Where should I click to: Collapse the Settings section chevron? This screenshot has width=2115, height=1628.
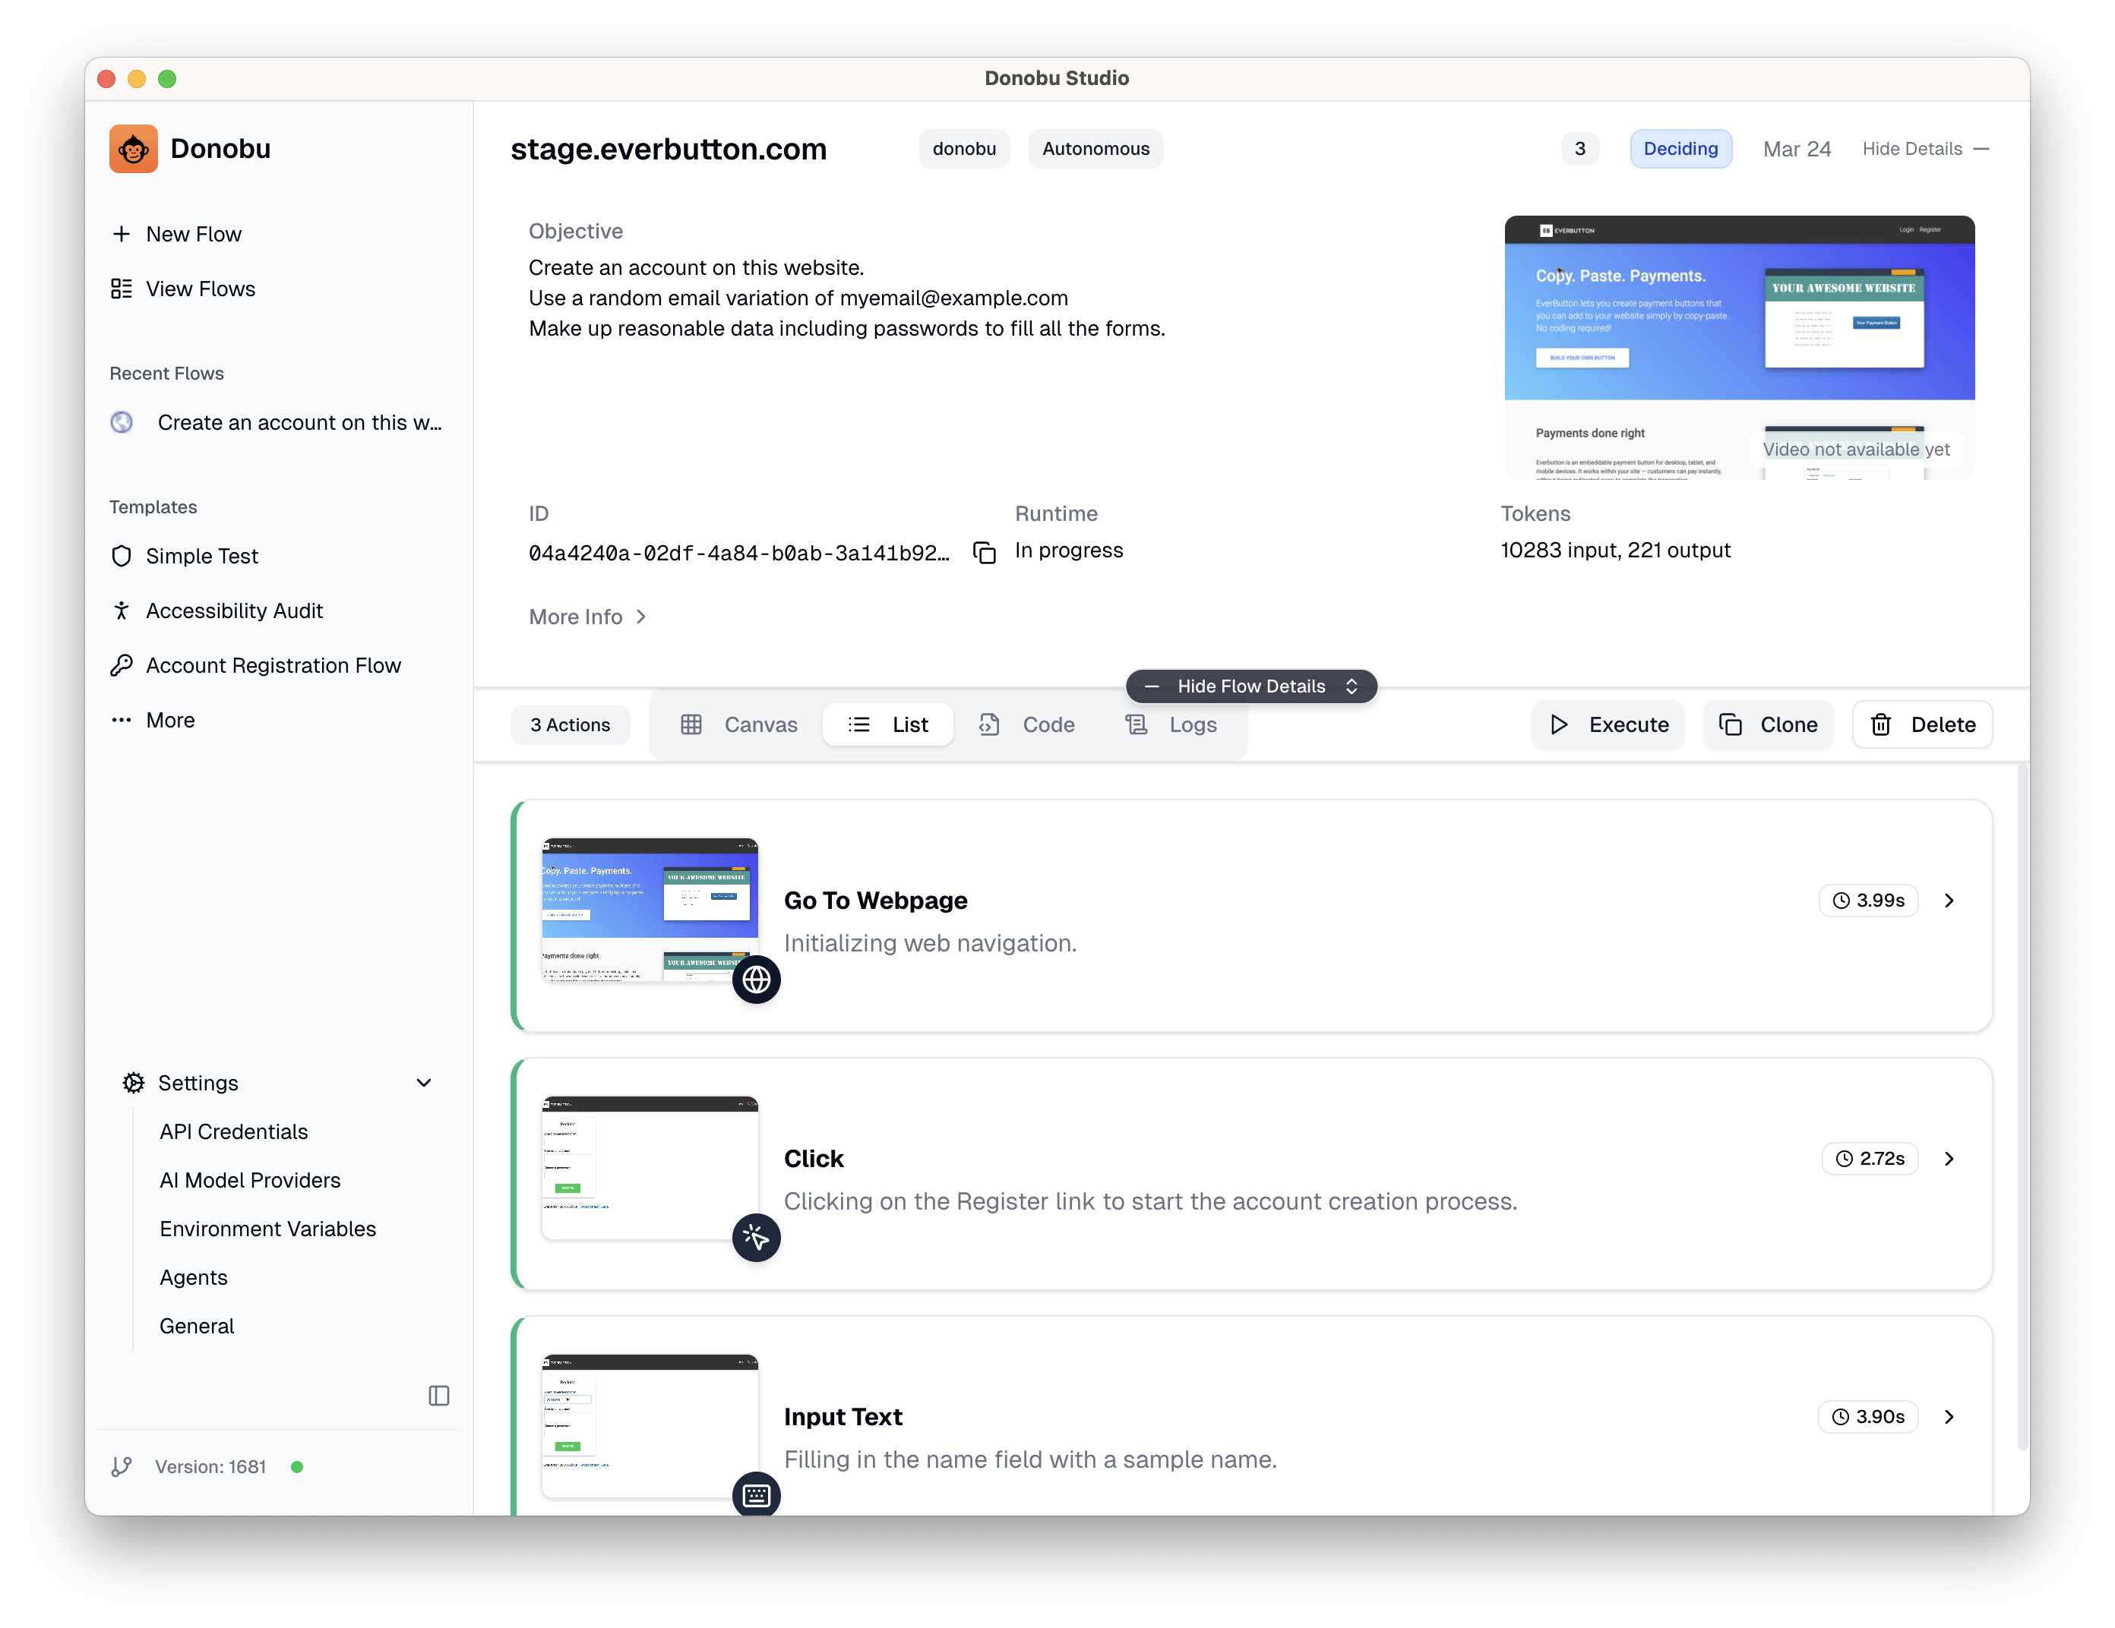(x=424, y=1082)
